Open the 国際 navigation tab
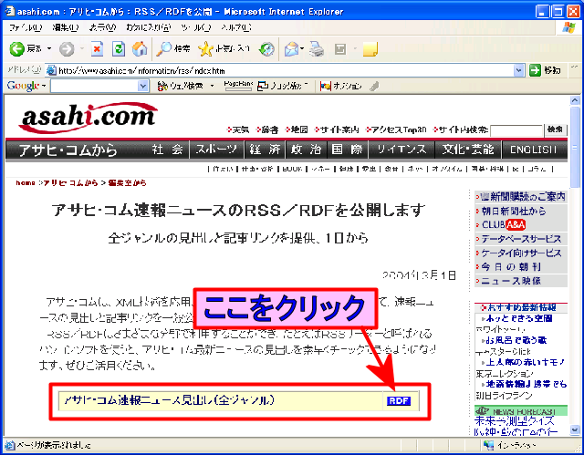 click(x=348, y=150)
